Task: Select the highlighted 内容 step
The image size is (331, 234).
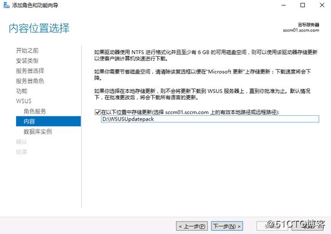Action: pyautogui.click(x=48, y=121)
